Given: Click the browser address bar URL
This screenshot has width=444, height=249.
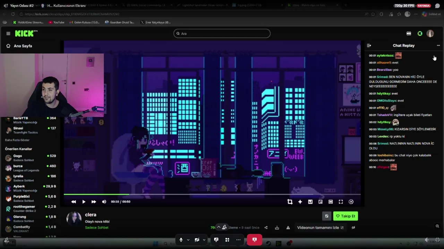Looking at the screenshot, I should click(72, 14).
